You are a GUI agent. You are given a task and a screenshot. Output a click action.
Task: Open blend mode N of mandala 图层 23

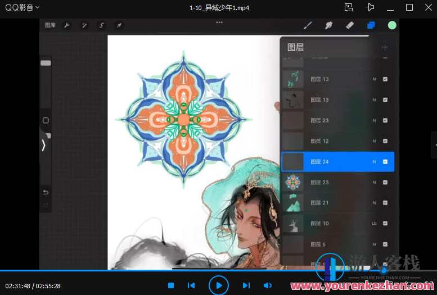coord(375,182)
